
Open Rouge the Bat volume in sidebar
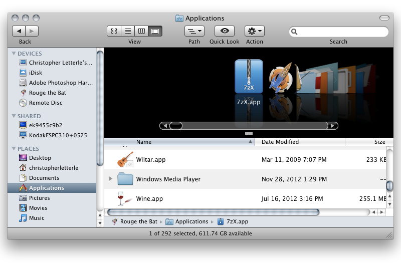[43, 93]
